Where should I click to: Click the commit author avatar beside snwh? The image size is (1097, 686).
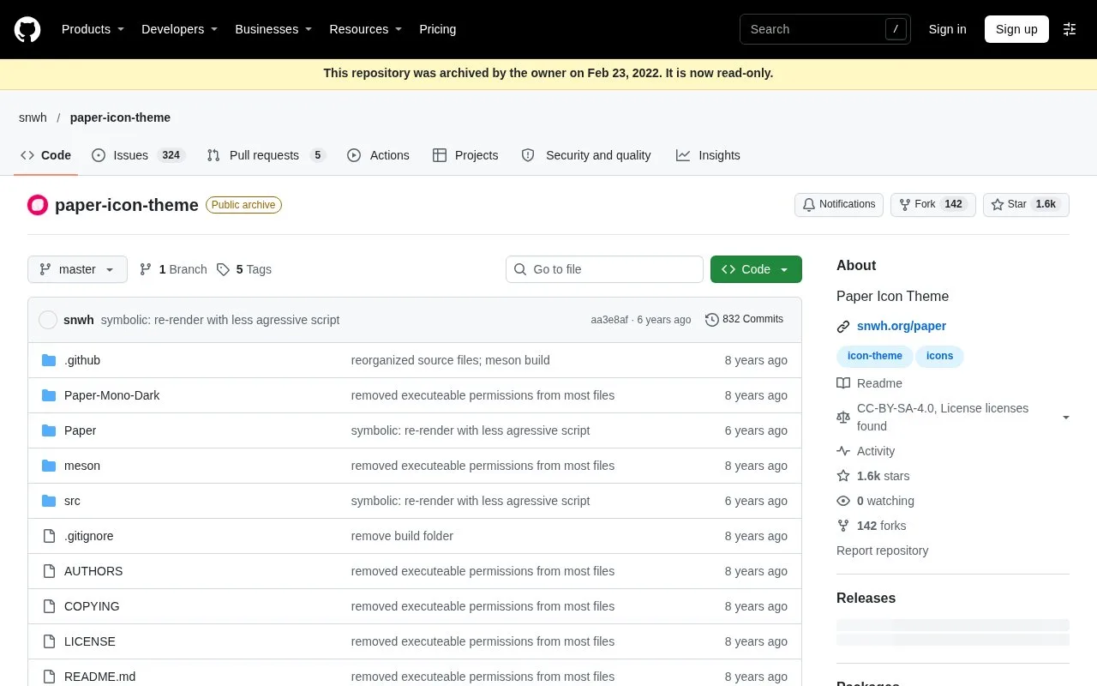coord(48,320)
